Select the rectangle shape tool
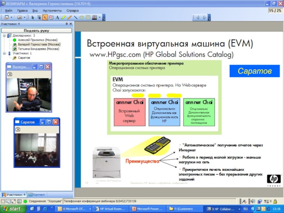284x213 pixels. coord(88,17)
